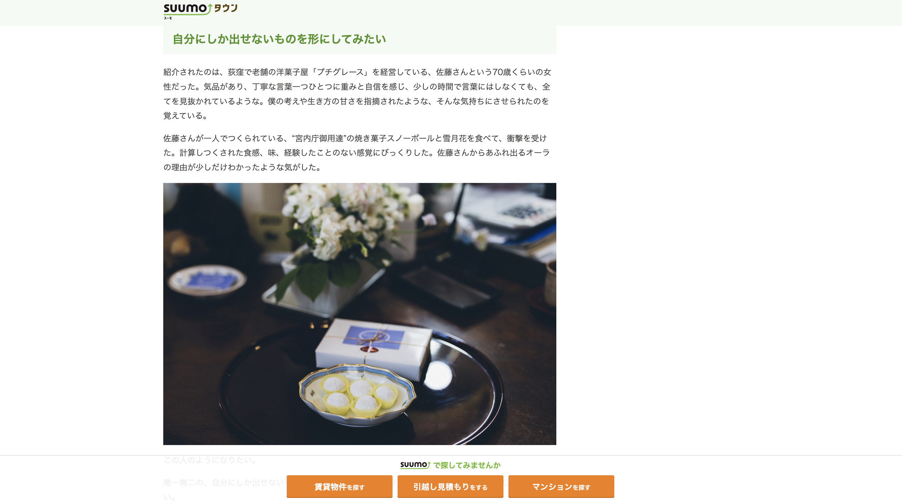Click the タウン text in header logo
The image size is (902, 503).
tap(225, 8)
